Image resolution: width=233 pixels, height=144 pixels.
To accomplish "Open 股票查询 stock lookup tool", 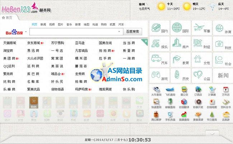I will tap(184, 116).
